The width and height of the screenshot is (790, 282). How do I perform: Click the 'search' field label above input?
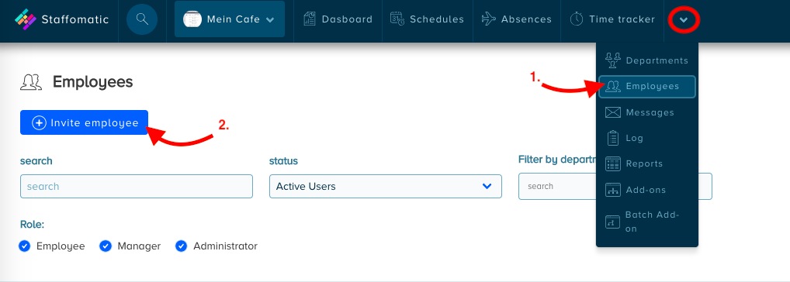(36, 161)
